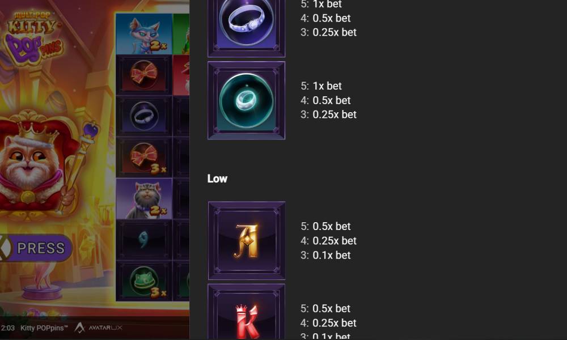Click the teal ring symbol in paytable
567x340 pixels.
[246, 100]
